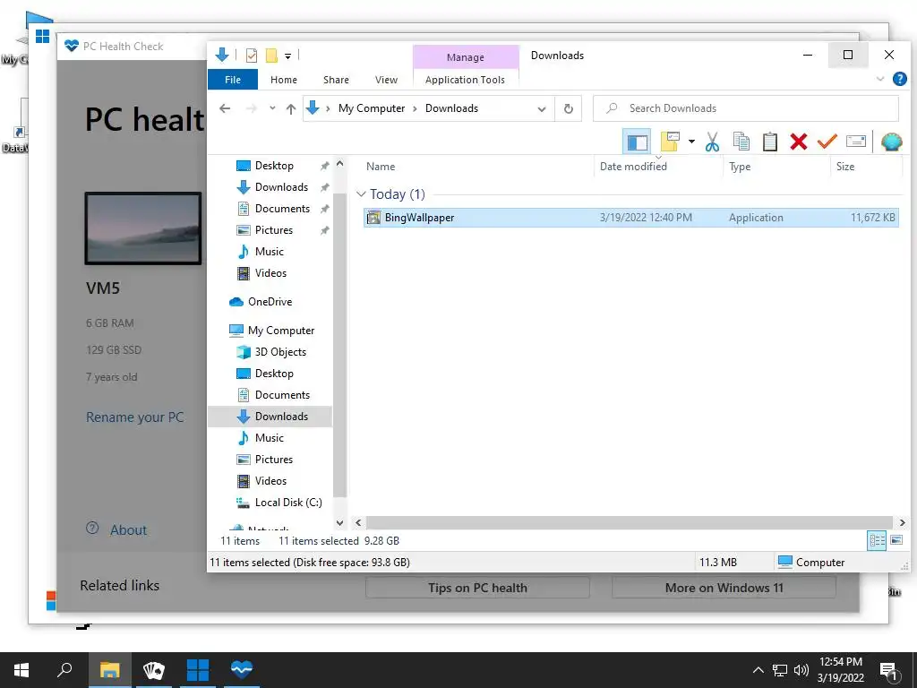
Task: Open taskbar Search
Action: [x=64, y=670]
